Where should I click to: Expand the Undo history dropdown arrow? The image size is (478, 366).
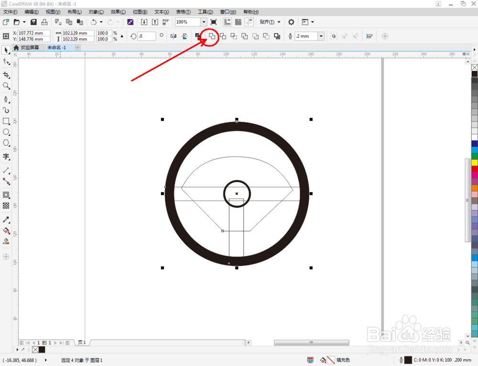(101, 22)
